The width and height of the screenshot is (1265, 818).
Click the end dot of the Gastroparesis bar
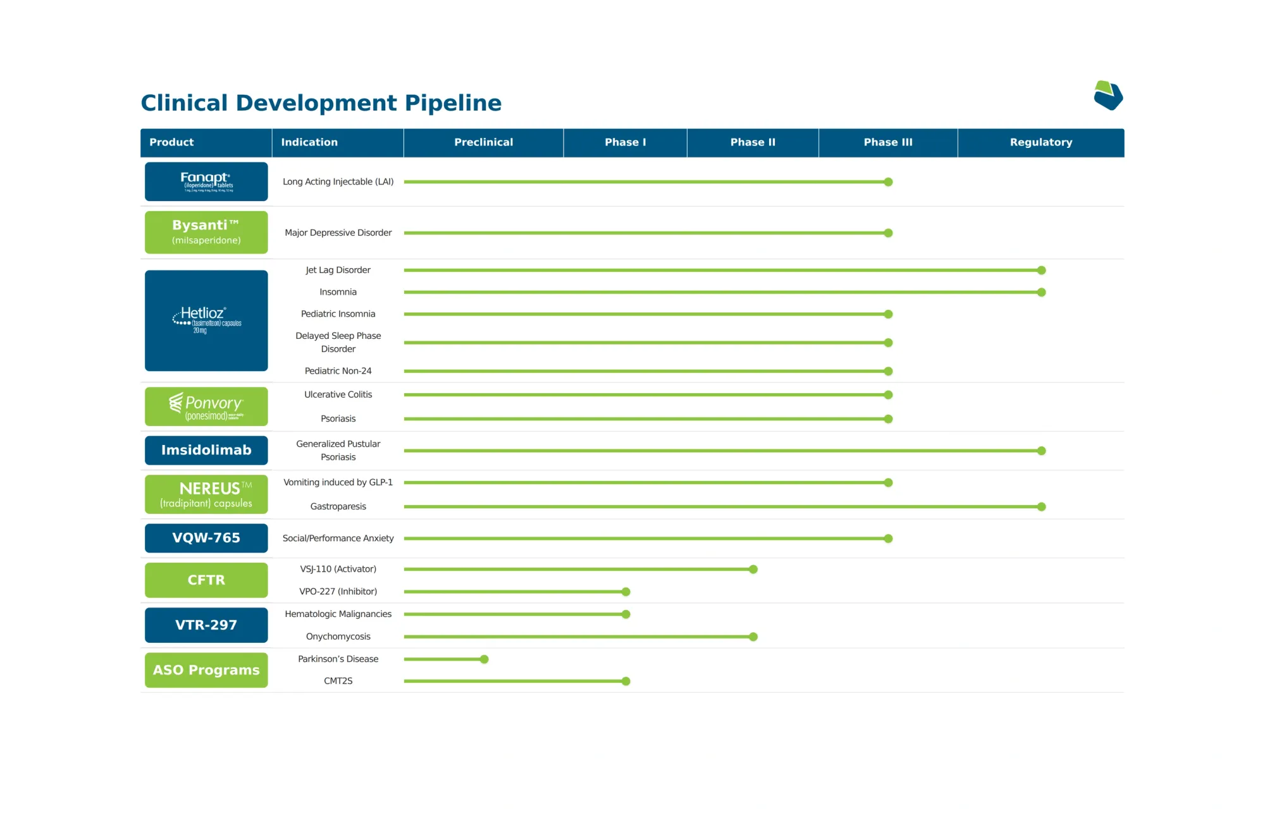pos(1041,507)
